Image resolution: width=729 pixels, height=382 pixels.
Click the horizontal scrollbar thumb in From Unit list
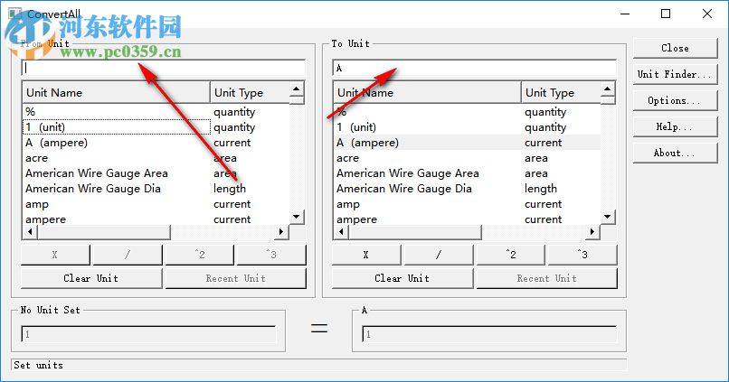click(104, 231)
